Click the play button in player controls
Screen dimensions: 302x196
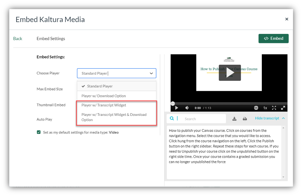176,108
